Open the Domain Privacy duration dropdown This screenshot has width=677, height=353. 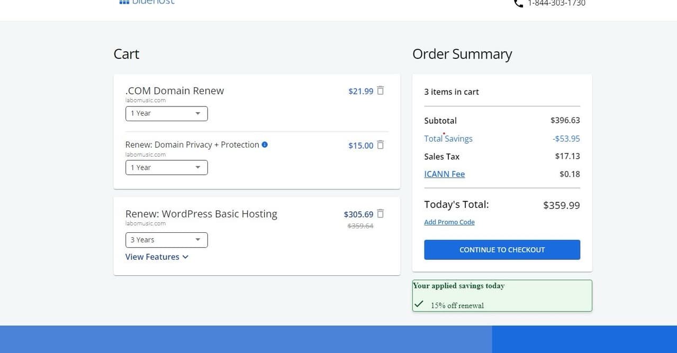pyautogui.click(x=166, y=167)
